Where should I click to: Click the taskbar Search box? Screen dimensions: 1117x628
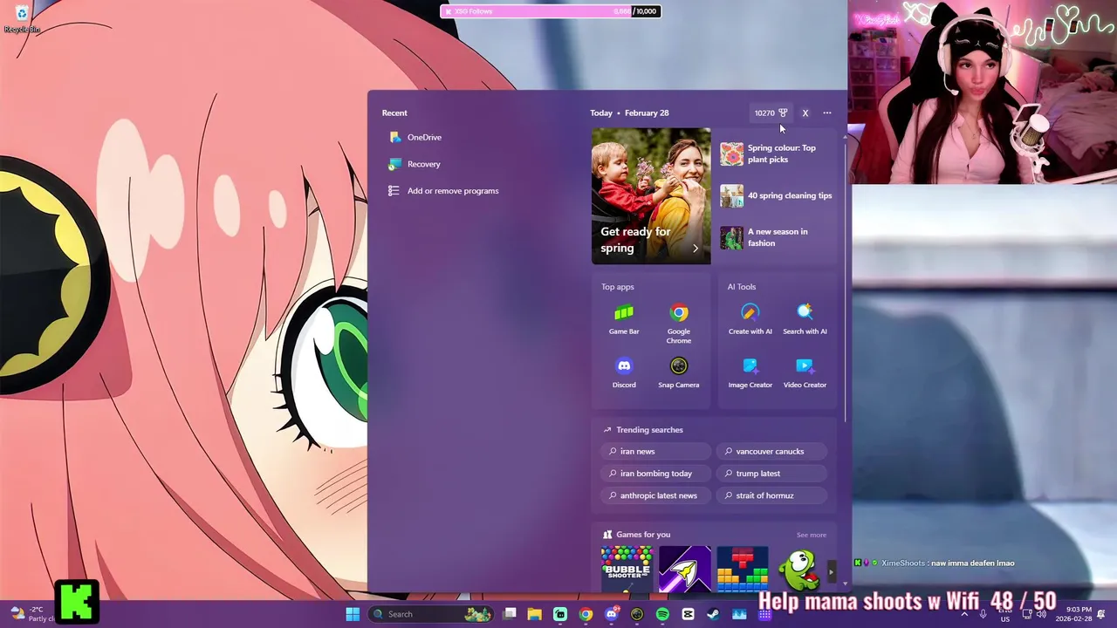[x=431, y=614]
